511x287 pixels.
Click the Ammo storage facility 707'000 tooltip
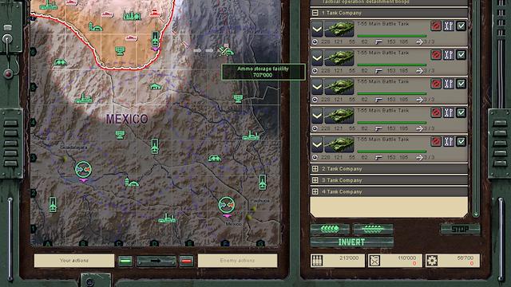[x=263, y=72]
